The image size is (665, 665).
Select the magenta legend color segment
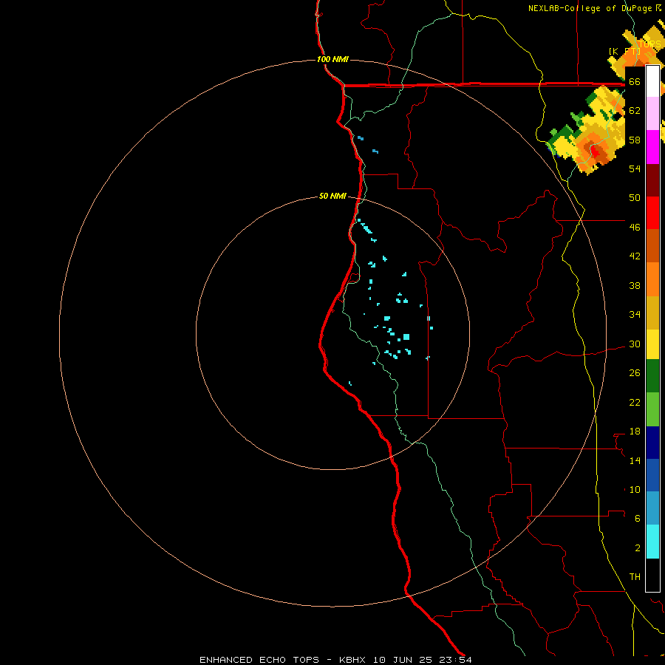pyautogui.click(x=652, y=147)
